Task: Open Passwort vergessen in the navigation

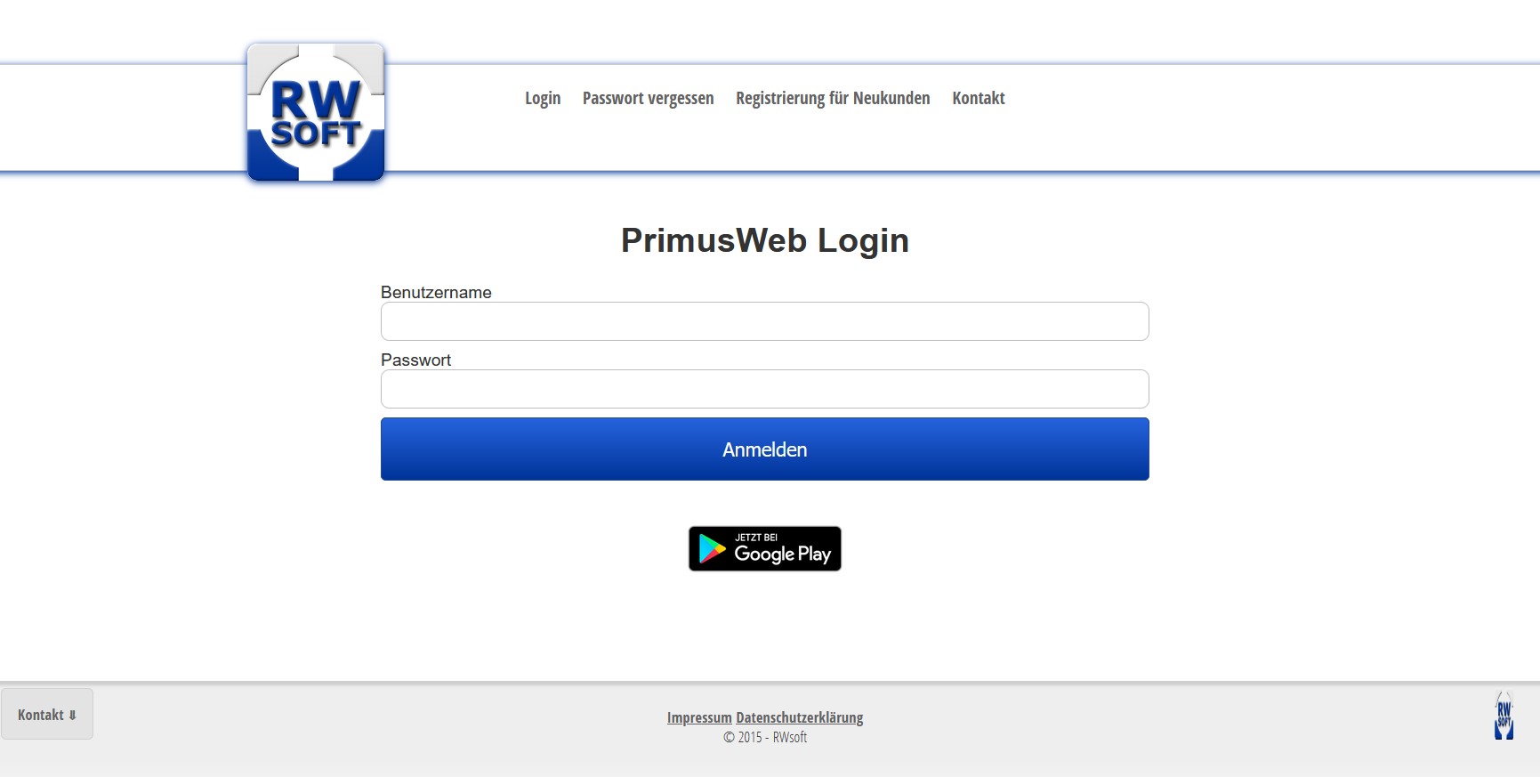Action: [x=649, y=98]
